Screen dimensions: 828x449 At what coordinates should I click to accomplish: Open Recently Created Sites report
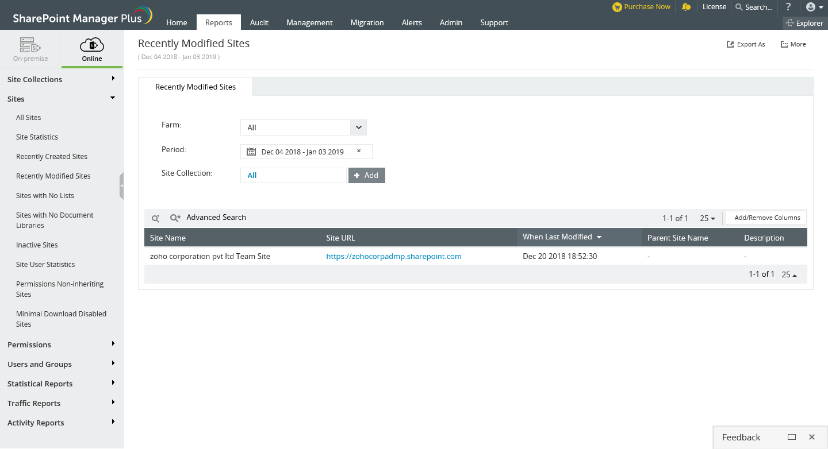pos(52,156)
